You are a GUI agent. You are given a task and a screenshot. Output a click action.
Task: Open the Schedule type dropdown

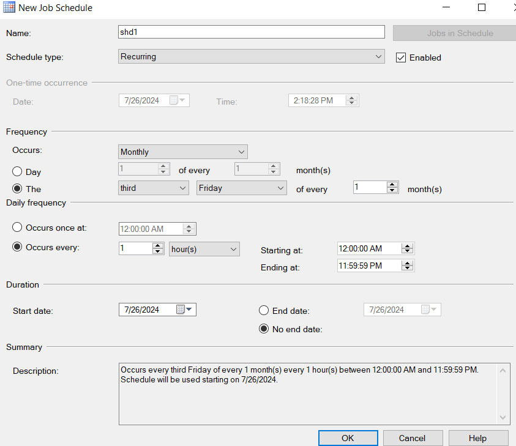(x=252, y=56)
